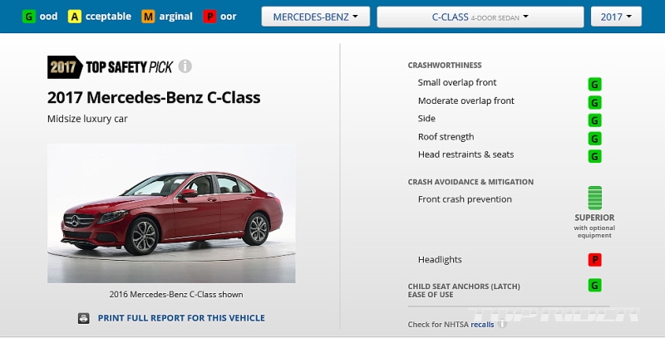Click the Print Full Report For This Vehicle link
The width and height of the screenshot is (665, 338).
[181, 318]
